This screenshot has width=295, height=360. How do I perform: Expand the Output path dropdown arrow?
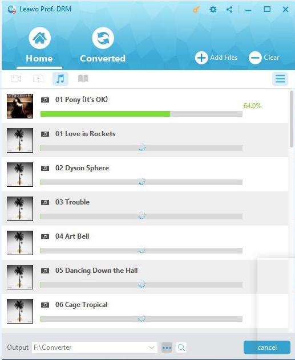pos(152,347)
